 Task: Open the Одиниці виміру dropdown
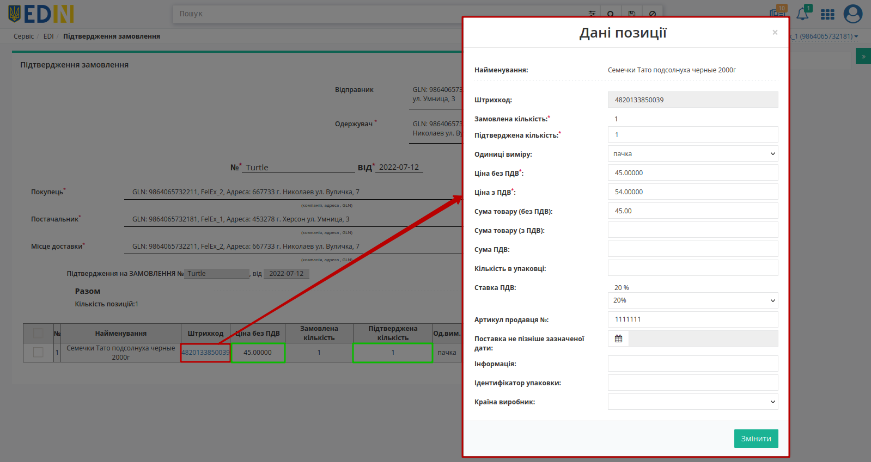pyautogui.click(x=693, y=153)
